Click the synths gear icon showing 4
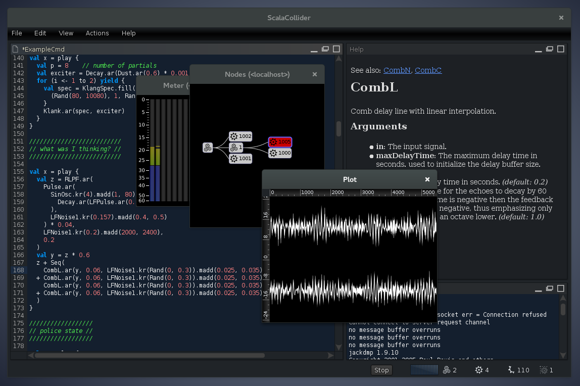This screenshot has height=386, width=580. (478, 370)
